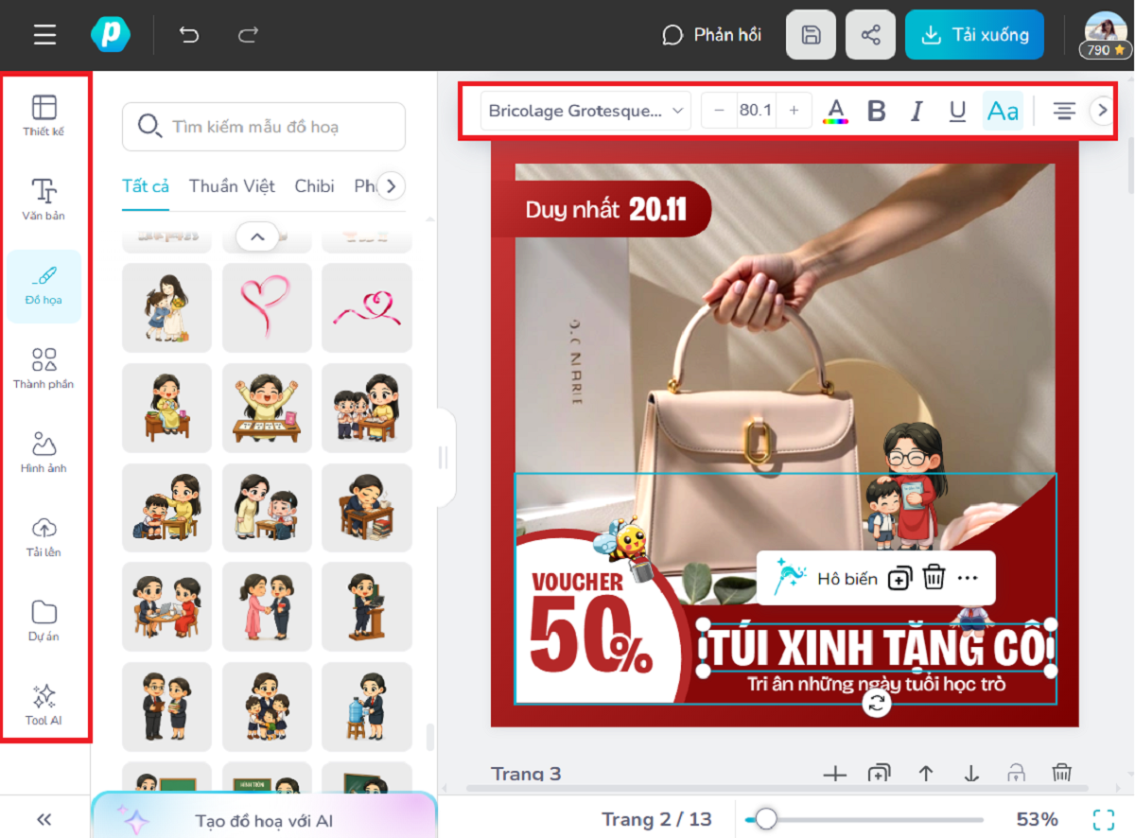Open the Tải lên upload panel
This screenshot has width=1135, height=838.
point(44,536)
